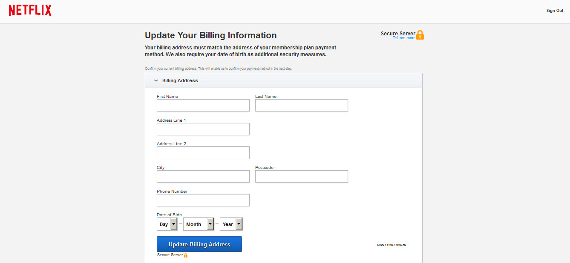Select the Postcode input box
This screenshot has height=263, width=570.
point(301,177)
